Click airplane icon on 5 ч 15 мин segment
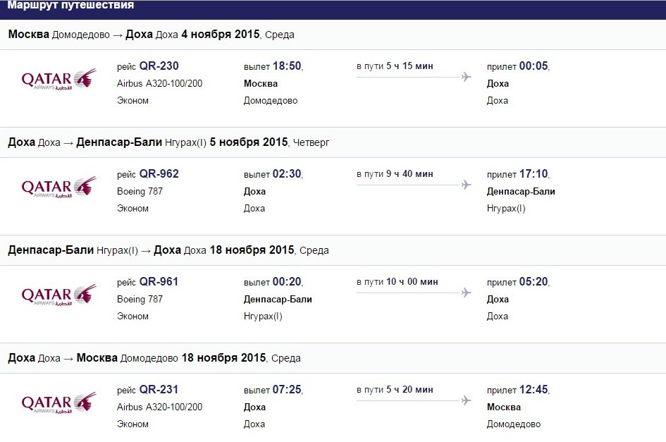The height and width of the screenshot is (442, 666). coord(467,77)
